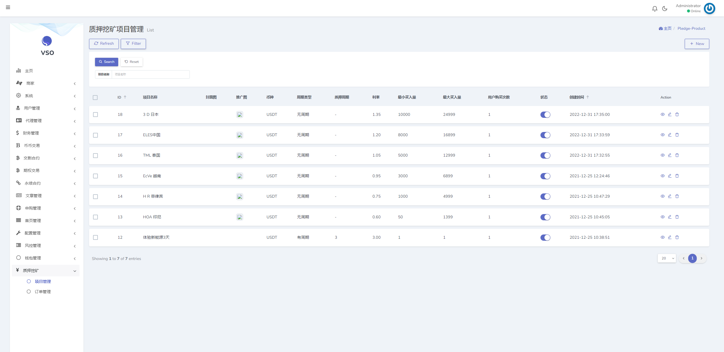Click edit pencil for 3 D 日本 row

tap(670, 114)
